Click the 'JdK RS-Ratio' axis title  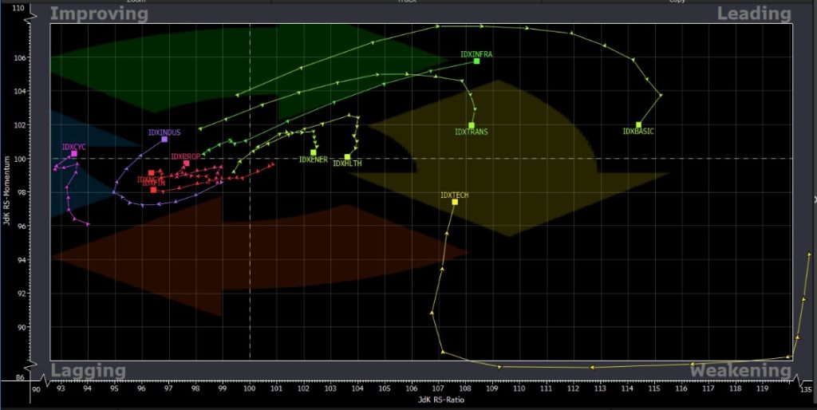click(440, 400)
